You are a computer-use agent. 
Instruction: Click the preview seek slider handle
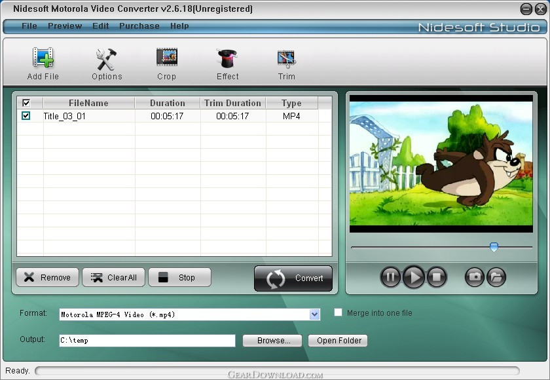[494, 247]
